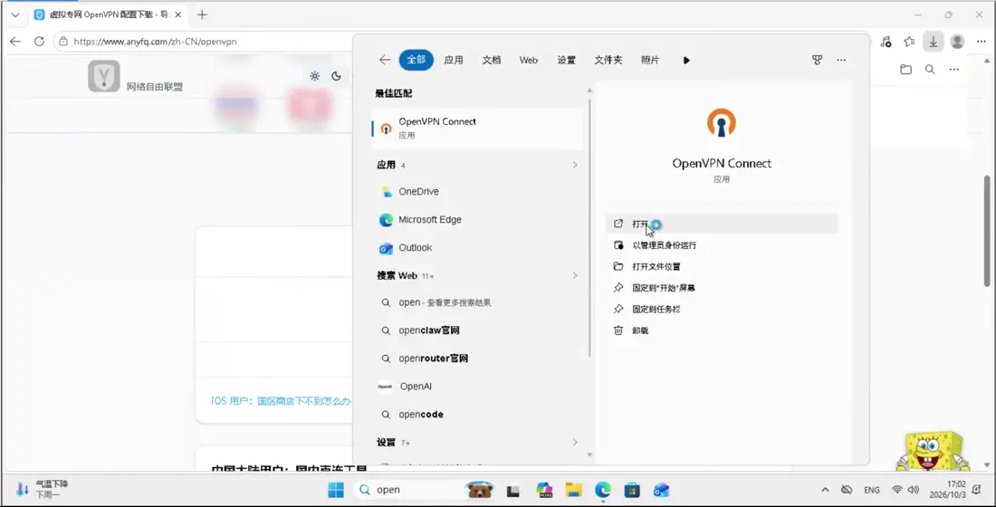The width and height of the screenshot is (996, 507).
Task: Go back in the Edge browser
Action: (x=15, y=42)
